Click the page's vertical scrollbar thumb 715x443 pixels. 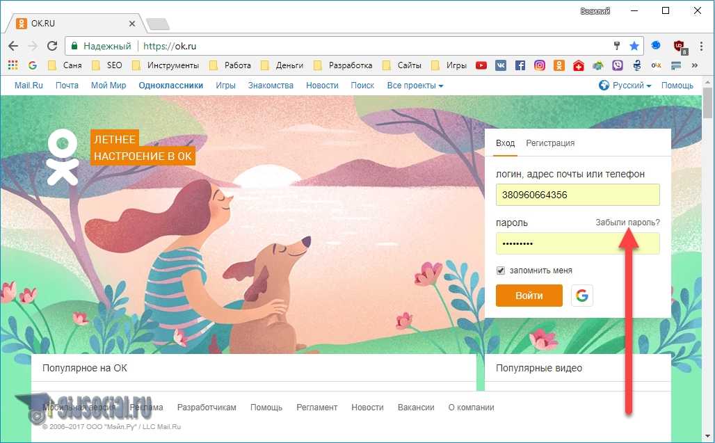click(x=708, y=102)
